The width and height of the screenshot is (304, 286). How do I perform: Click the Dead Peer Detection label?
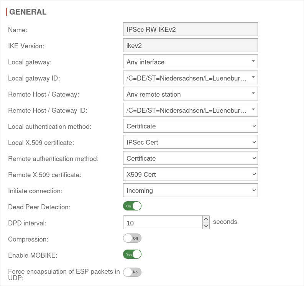pos(39,207)
